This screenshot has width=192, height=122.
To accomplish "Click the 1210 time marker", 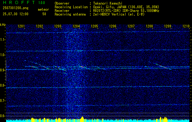I will pos(186,26).
